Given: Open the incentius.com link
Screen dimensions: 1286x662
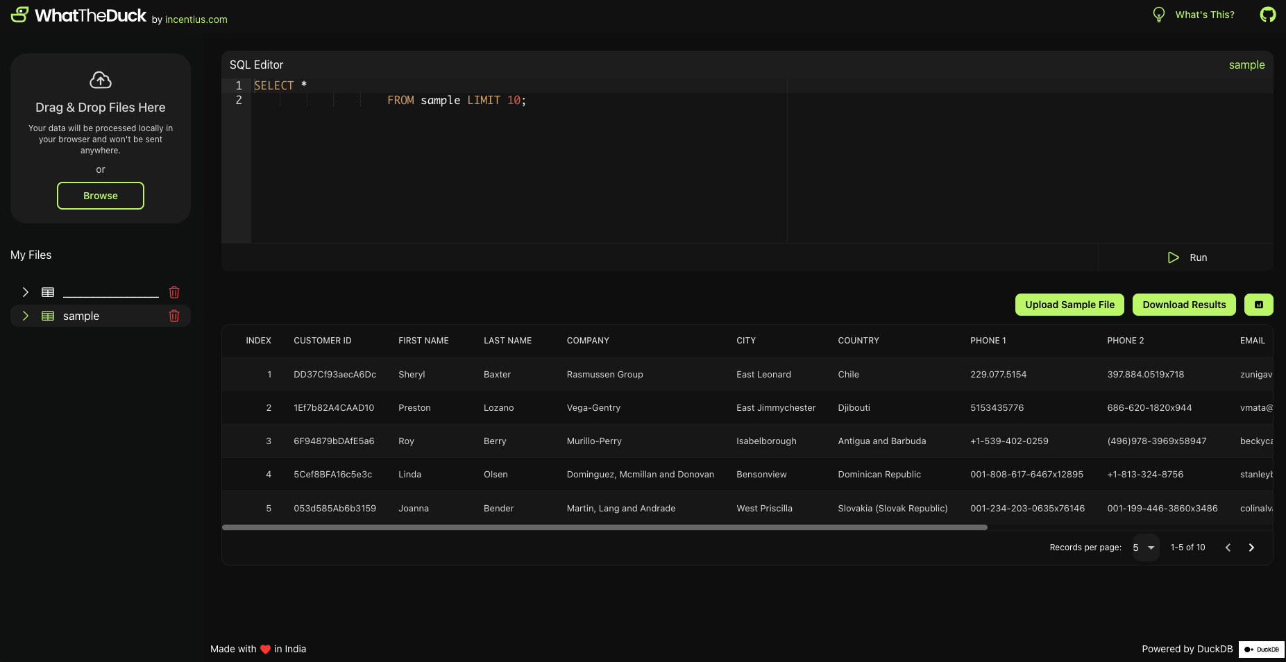Looking at the screenshot, I should click(196, 19).
